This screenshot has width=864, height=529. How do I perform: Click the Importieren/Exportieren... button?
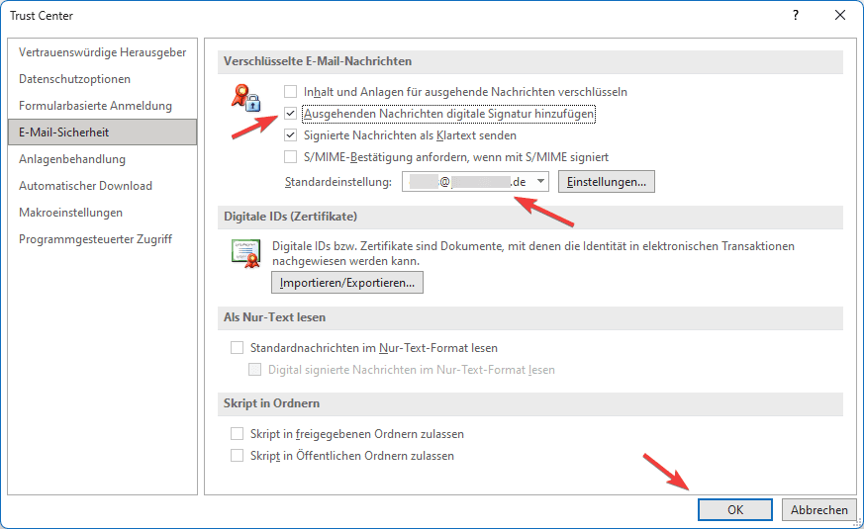coord(347,283)
